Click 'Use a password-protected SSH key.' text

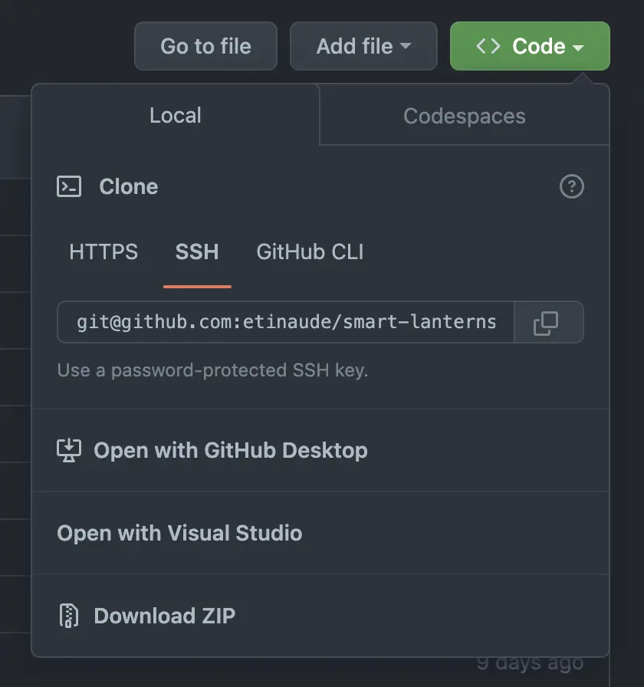coord(212,370)
